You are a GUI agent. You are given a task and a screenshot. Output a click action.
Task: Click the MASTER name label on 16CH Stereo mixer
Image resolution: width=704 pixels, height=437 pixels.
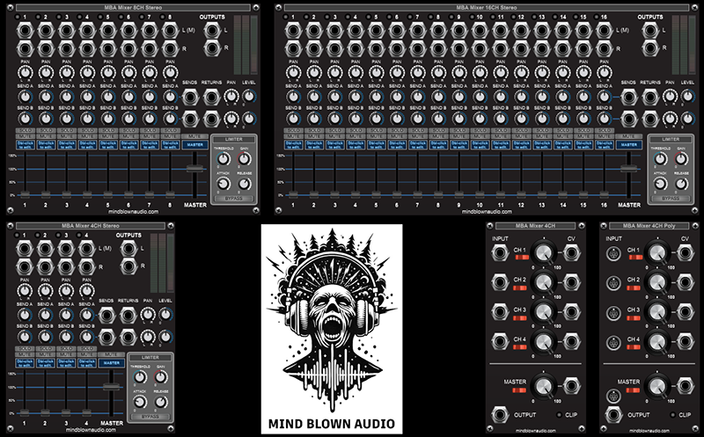click(628, 144)
